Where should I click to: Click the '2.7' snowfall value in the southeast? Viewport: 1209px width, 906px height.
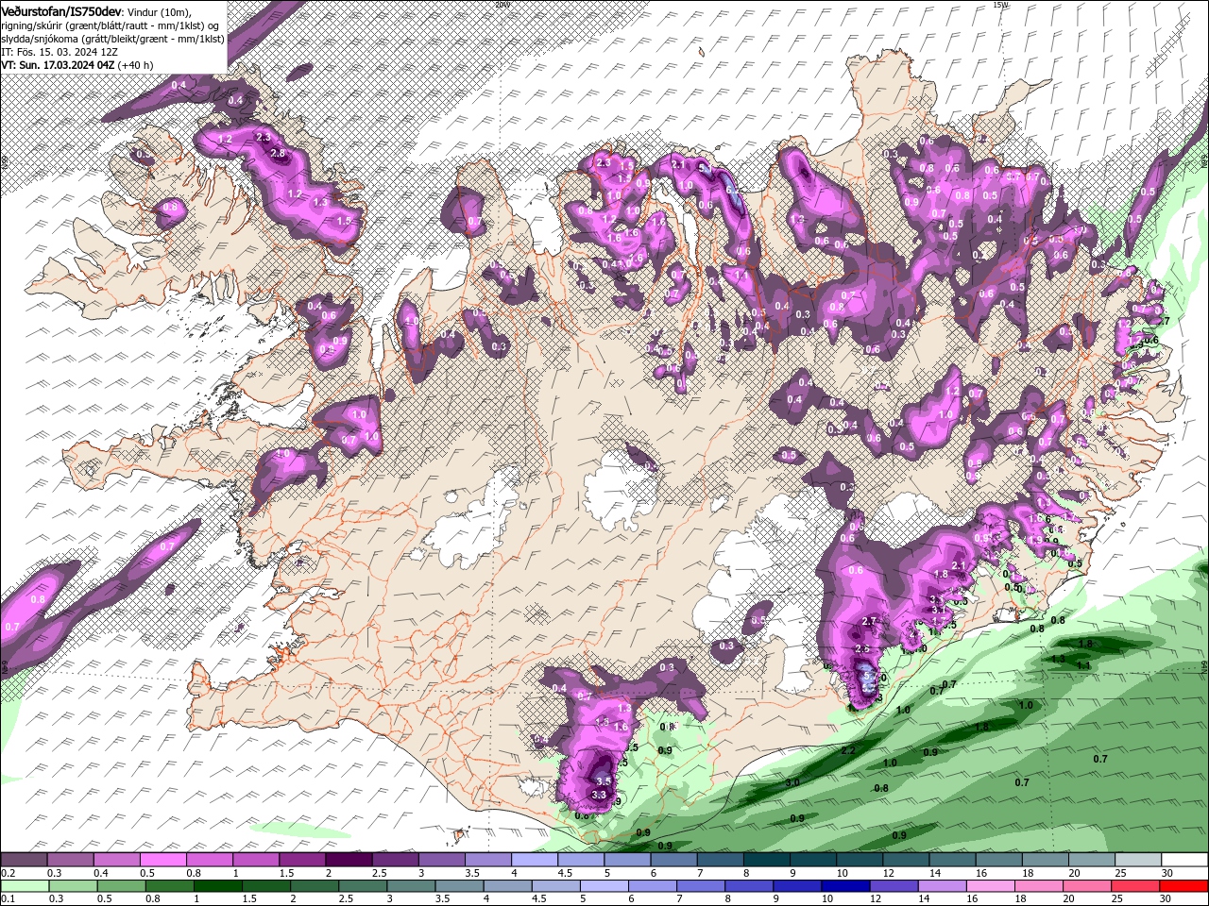click(x=871, y=621)
